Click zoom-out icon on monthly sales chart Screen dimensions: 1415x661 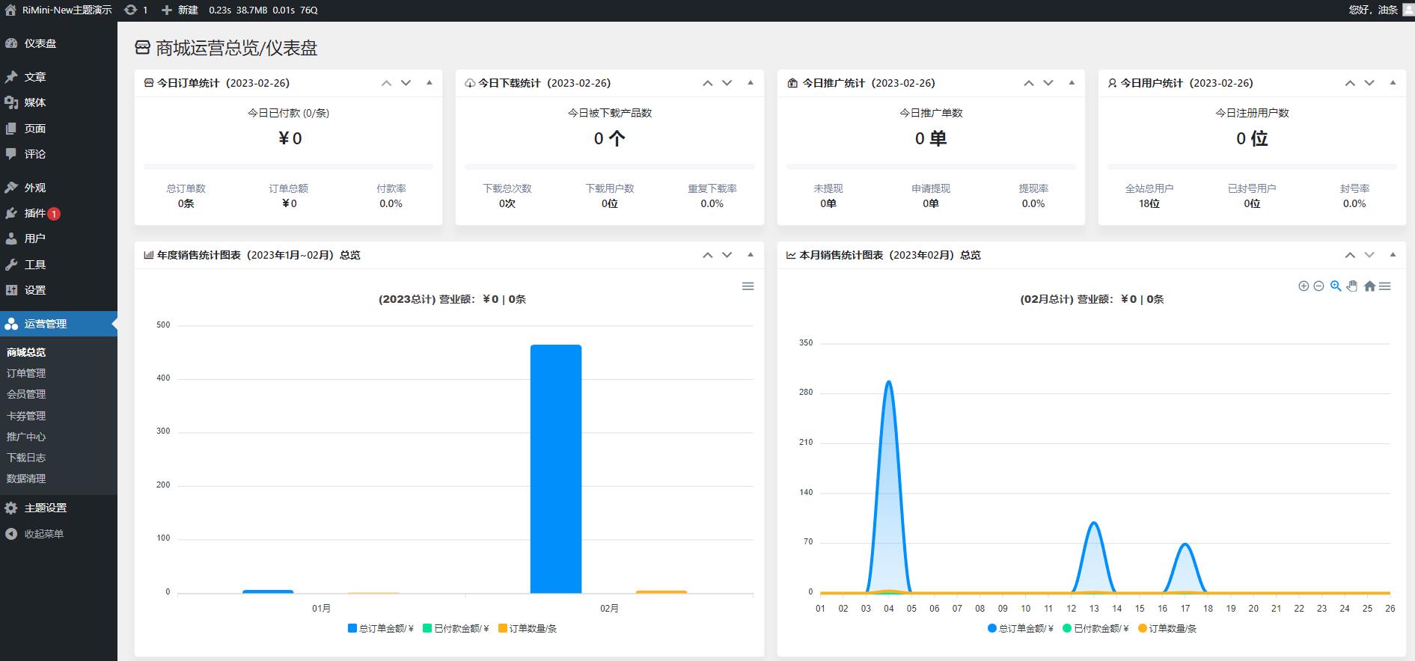pos(1318,286)
